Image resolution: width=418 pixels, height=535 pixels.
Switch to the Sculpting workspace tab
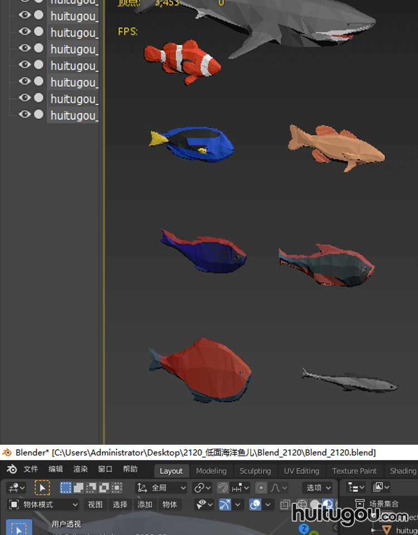coord(255,471)
